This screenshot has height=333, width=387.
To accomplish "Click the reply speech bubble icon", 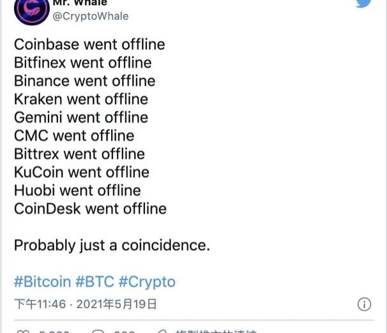I will tap(98, 331).
